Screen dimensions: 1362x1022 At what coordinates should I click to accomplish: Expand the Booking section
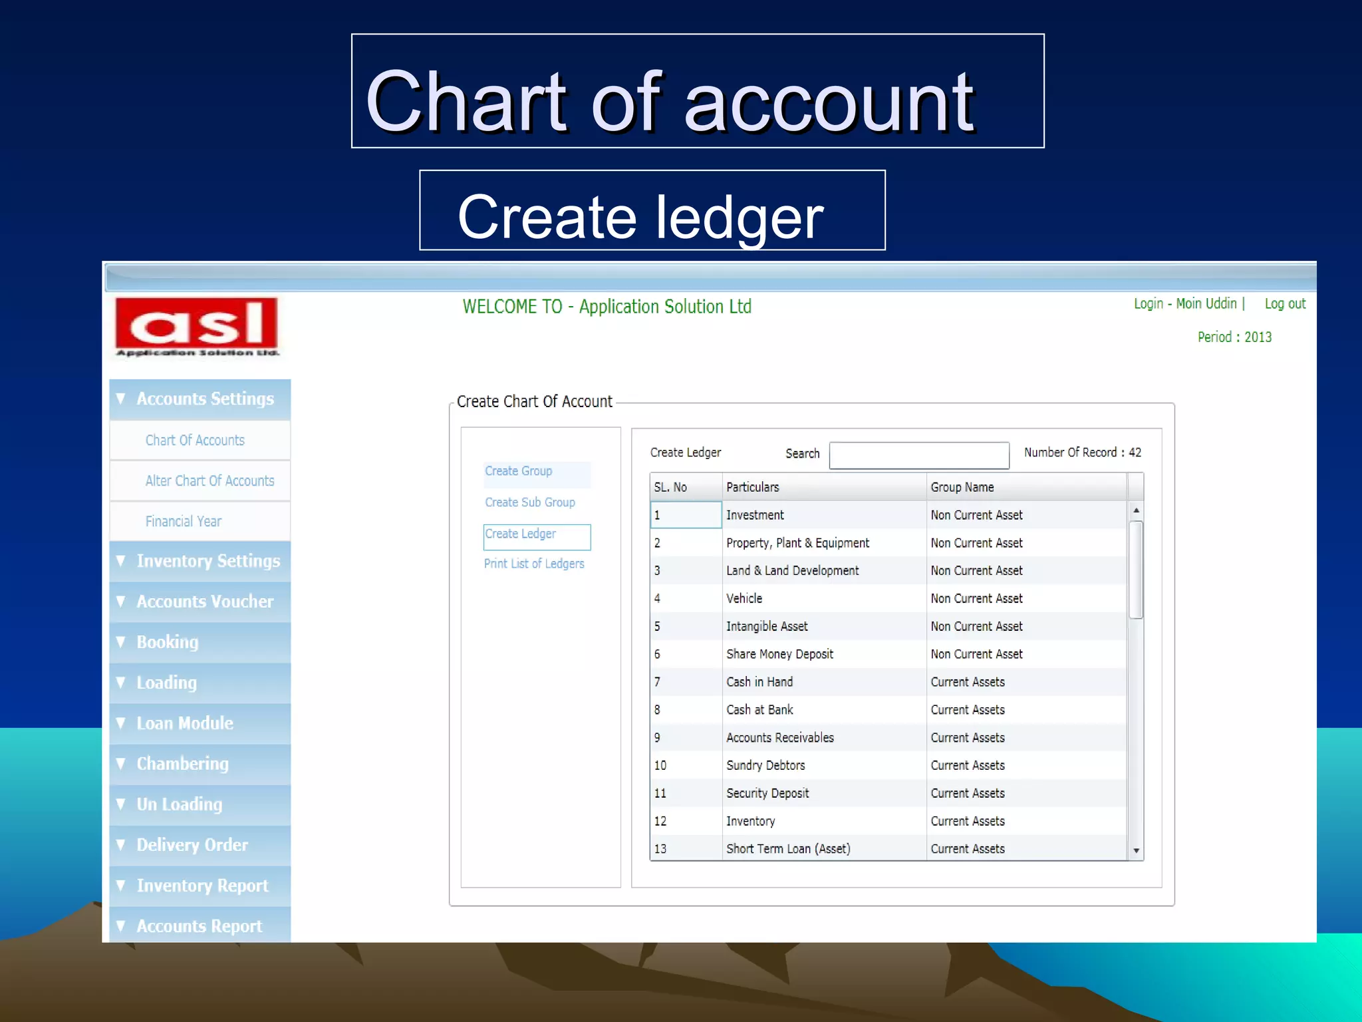click(200, 642)
